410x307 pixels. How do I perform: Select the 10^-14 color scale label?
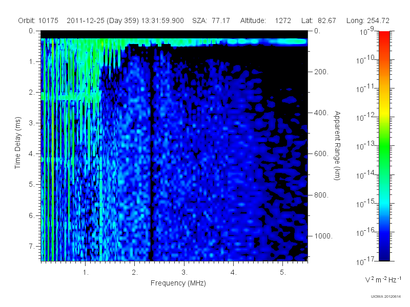click(366, 175)
